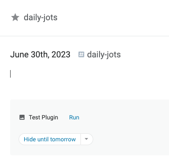Click the star icon beside the daily-jots header
This screenshot has height=162, width=169.
pyautogui.click(x=15, y=17)
